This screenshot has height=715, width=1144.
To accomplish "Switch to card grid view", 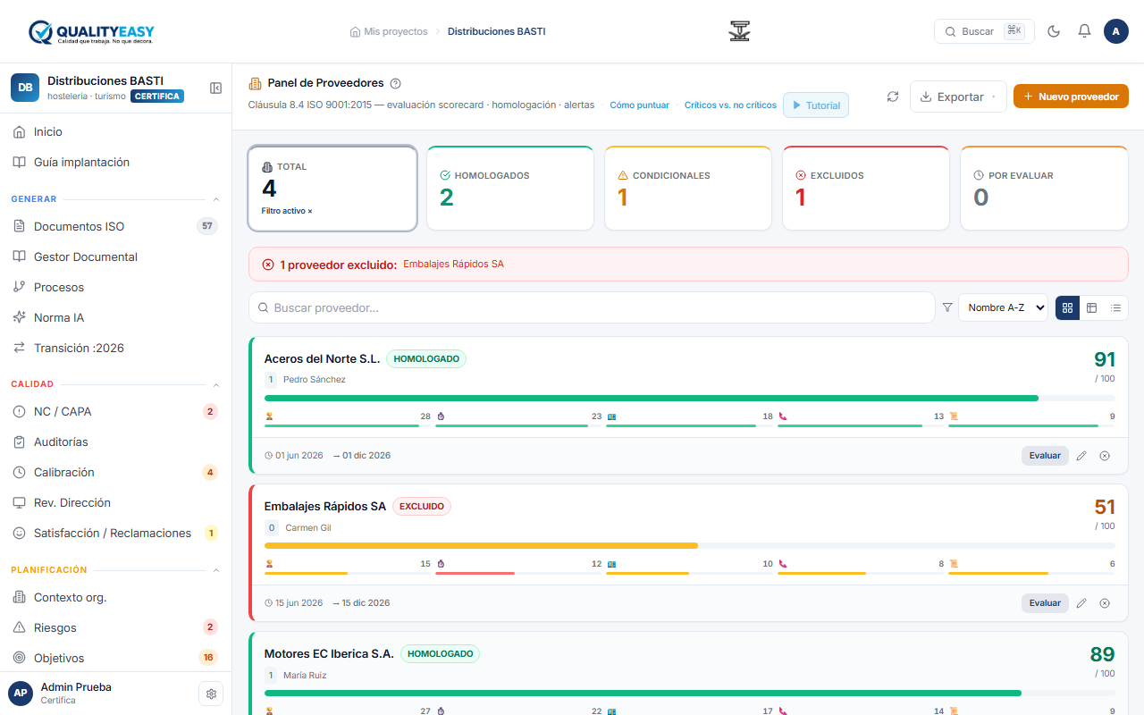I will (x=1067, y=307).
